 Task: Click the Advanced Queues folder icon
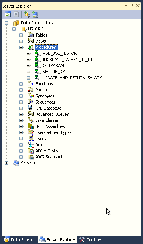pyautogui.click(x=31, y=114)
